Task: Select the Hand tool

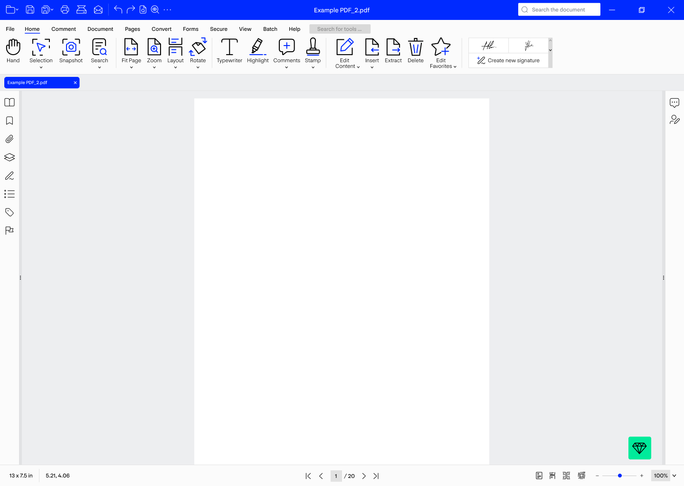Action: [13, 51]
